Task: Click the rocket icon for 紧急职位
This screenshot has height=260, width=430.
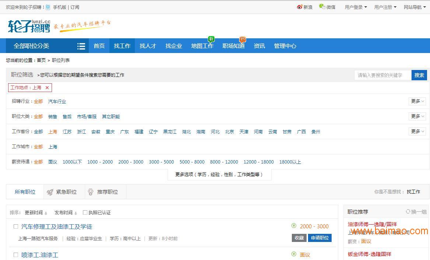Action: pyautogui.click(x=50, y=192)
